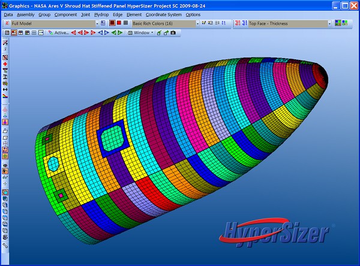Click the blue grid icon after Full Model dropdown

[103, 23]
